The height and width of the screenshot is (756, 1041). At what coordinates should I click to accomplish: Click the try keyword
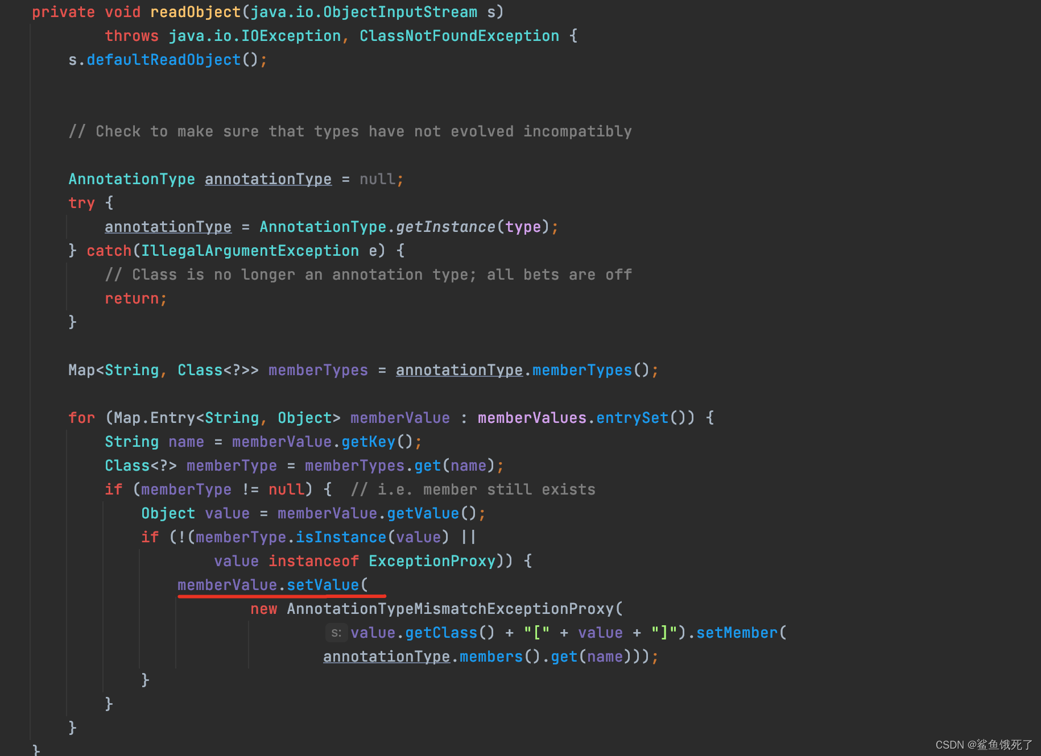(82, 203)
